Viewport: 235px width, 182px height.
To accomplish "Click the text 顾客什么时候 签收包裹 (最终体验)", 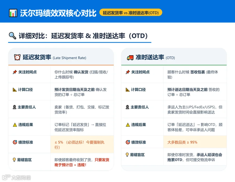I will [193, 74].
